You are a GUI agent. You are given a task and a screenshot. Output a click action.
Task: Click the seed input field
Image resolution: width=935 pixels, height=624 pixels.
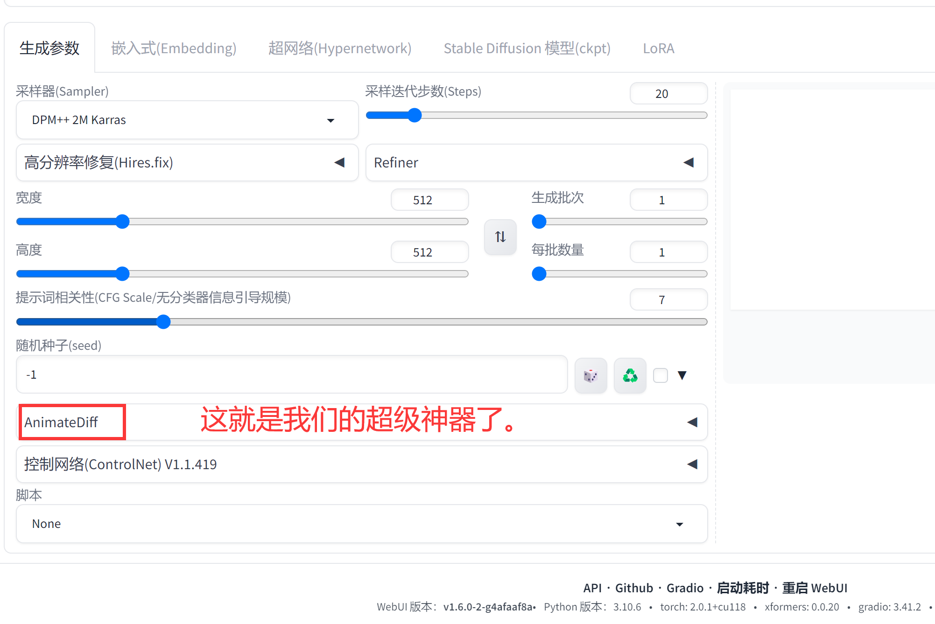(x=292, y=374)
